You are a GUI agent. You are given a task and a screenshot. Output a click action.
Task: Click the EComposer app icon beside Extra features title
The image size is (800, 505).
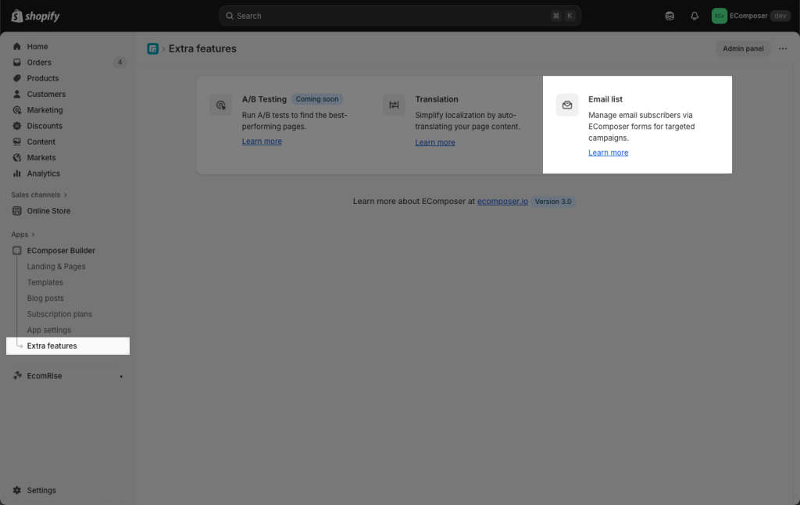(x=153, y=48)
